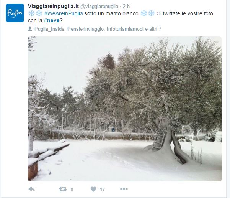Open tweet via 'sotto un manto bianco' text
The width and height of the screenshot is (230, 198).
click(111, 13)
